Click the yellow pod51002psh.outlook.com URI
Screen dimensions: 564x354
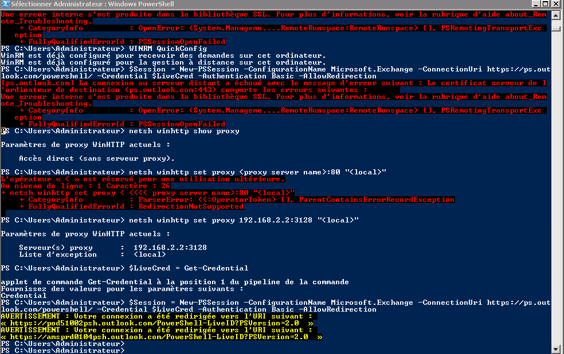click(160, 323)
